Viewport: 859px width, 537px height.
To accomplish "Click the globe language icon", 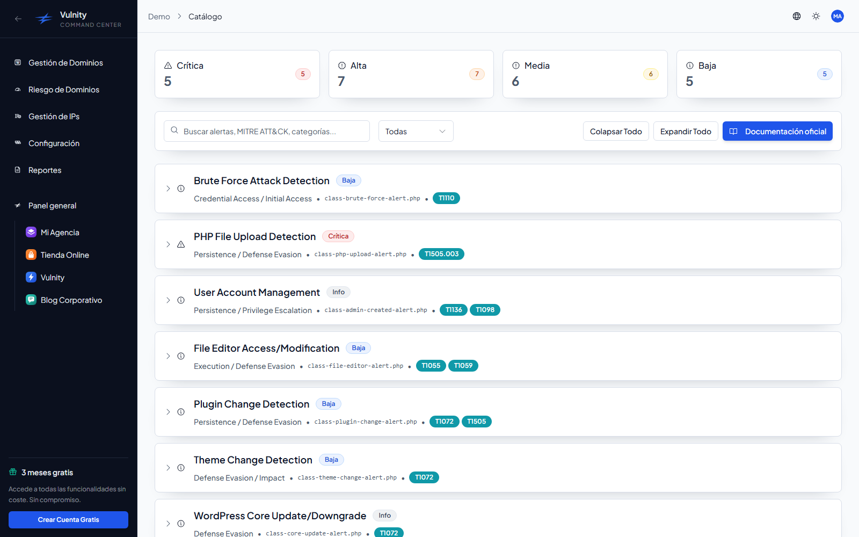I will [797, 16].
